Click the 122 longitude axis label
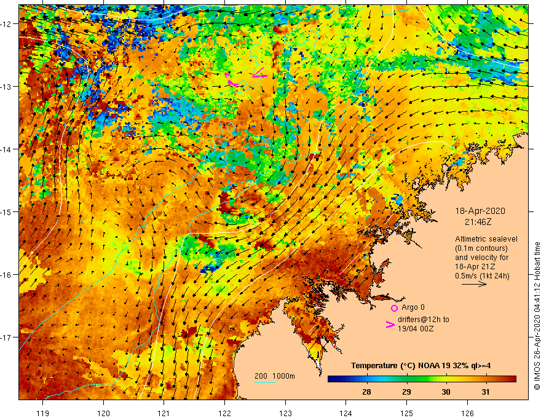The width and height of the screenshot is (541, 418). 224,413
